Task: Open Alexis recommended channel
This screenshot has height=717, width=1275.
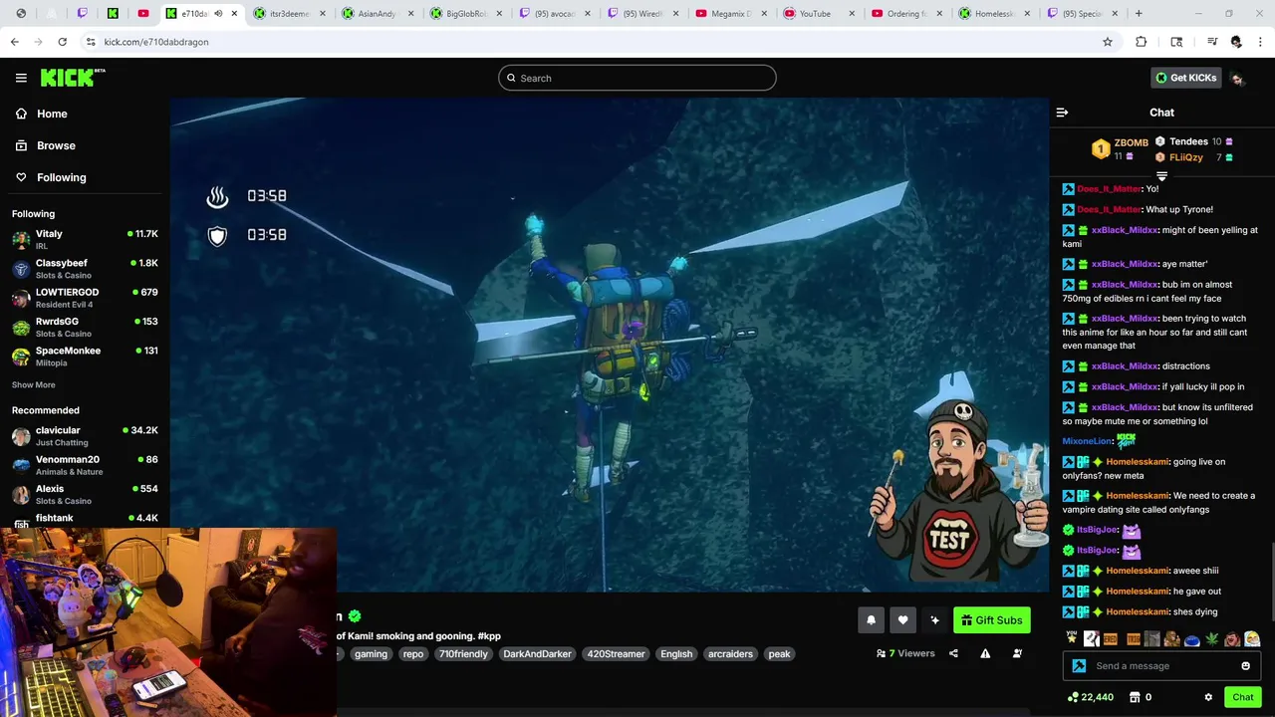Action: [x=85, y=495]
